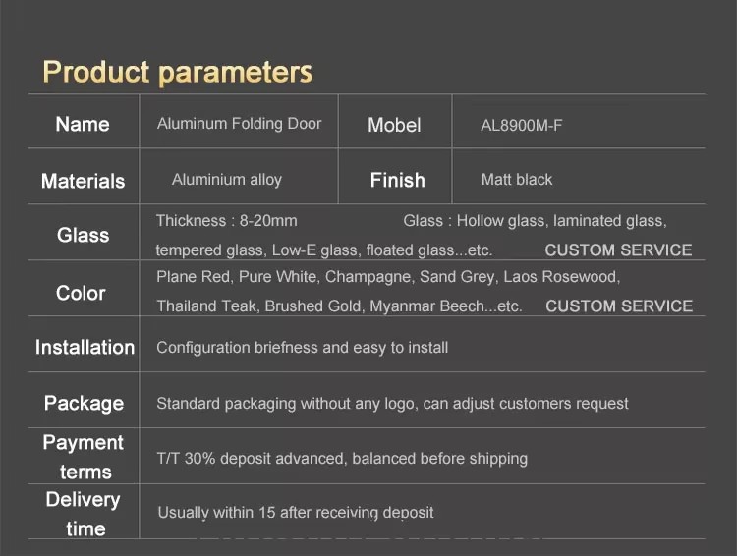Select the Package row label
737x556 pixels.
(84, 404)
